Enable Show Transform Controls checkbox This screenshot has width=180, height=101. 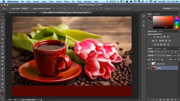click(x=31, y=8)
